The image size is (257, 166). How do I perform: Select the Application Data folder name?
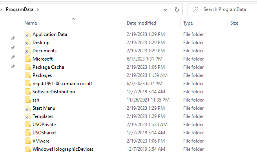click(x=50, y=34)
